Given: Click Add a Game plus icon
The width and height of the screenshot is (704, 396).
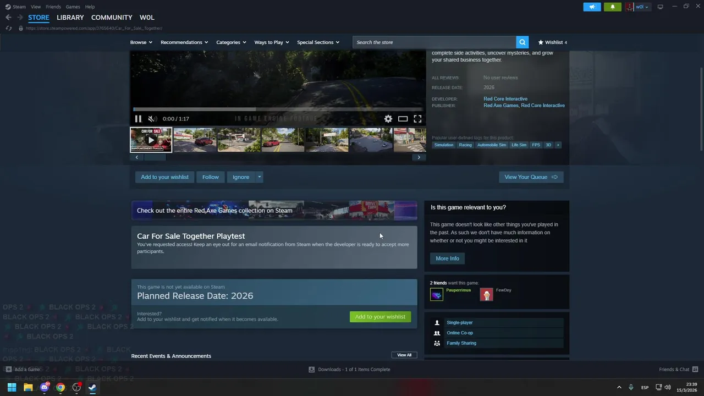Looking at the screenshot, I should (x=8, y=370).
